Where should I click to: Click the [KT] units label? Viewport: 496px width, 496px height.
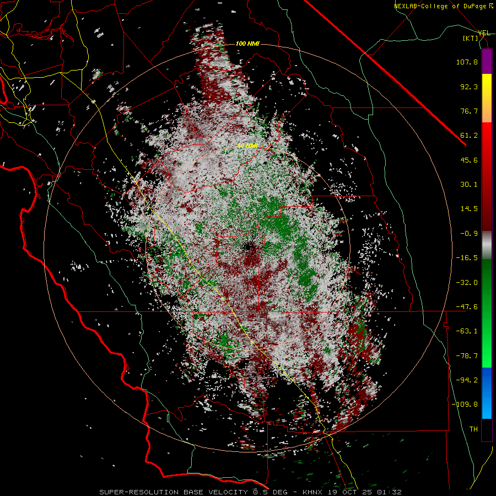(471, 38)
